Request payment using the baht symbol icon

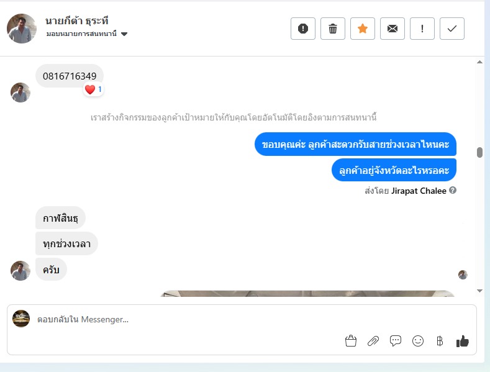pyautogui.click(x=440, y=341)
